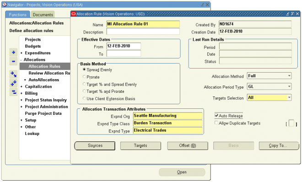Expand the Other tree node

pyautogui.click(x=22, y=127)
